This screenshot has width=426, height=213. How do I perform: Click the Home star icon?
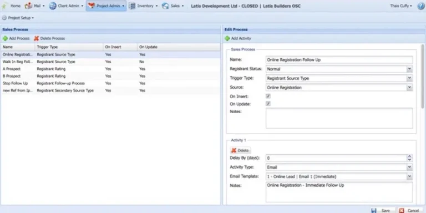4,6
